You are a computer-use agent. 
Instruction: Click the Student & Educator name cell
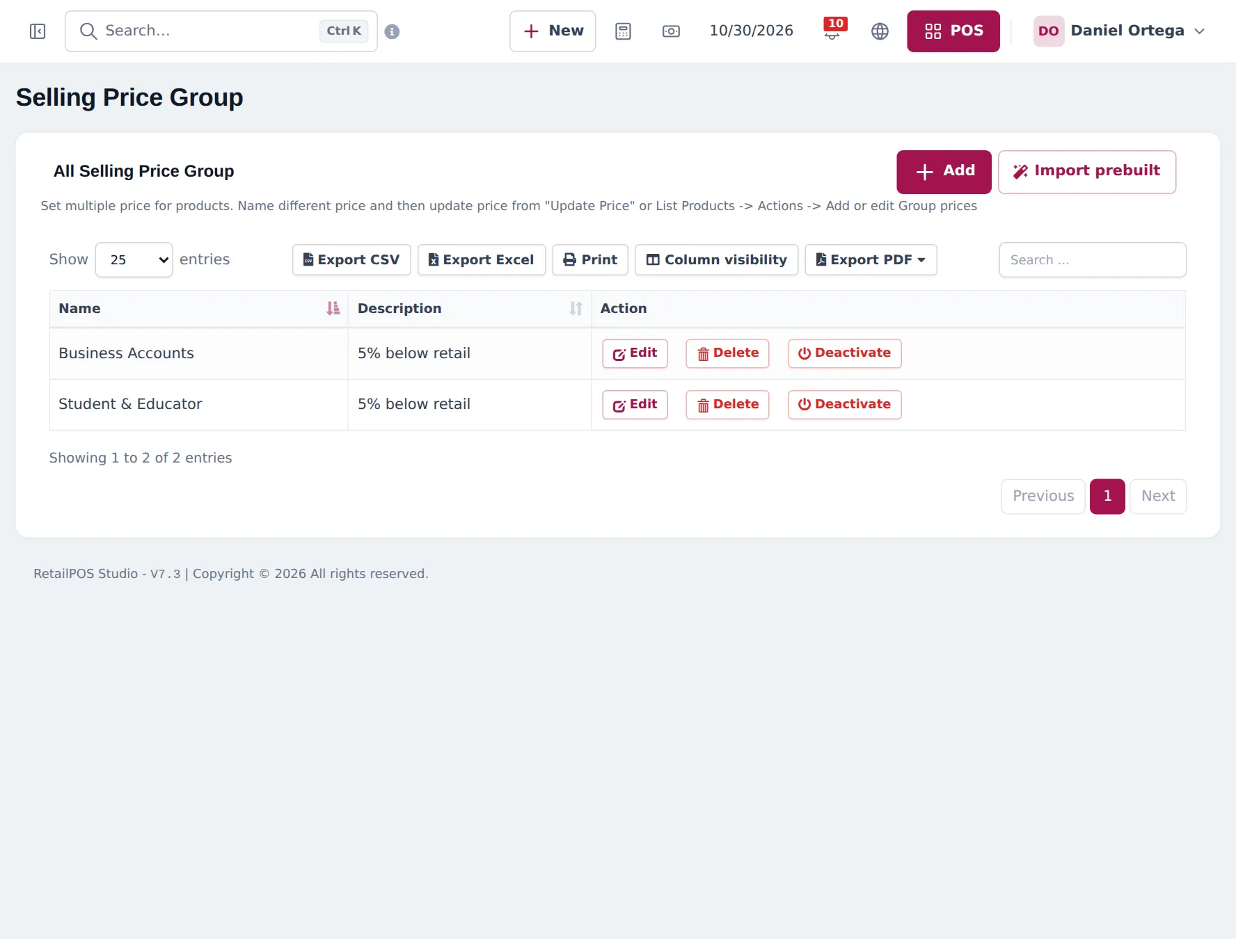click(x=198, y=405)
